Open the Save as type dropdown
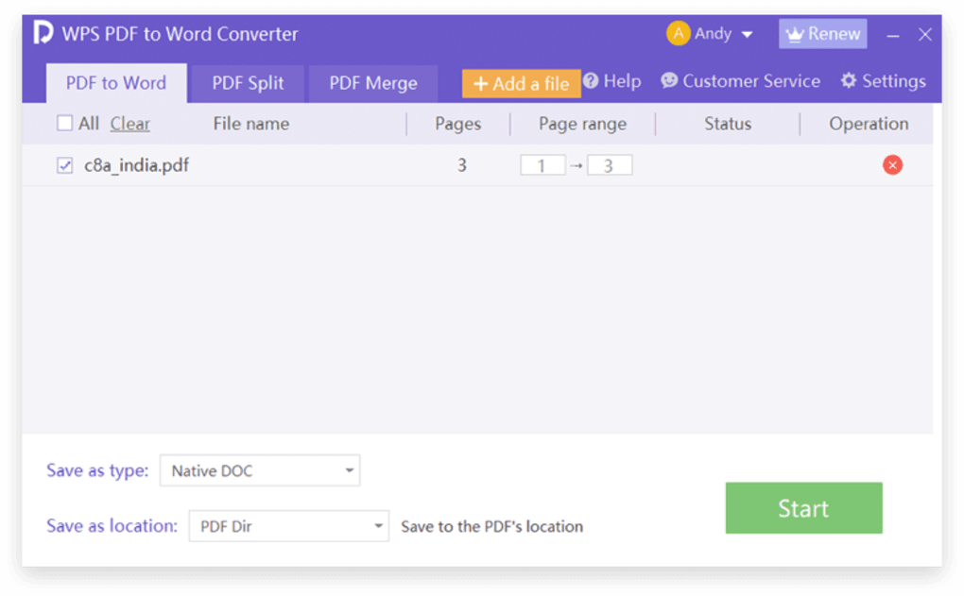The height and width of the screenshot is (596, 964). pos(260,470)
